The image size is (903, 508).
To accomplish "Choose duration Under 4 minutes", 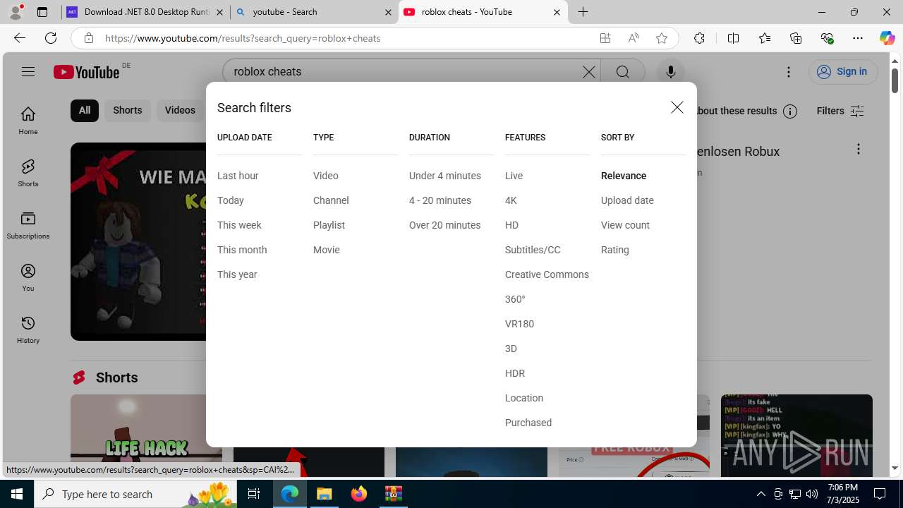I will tap(445, 176).
